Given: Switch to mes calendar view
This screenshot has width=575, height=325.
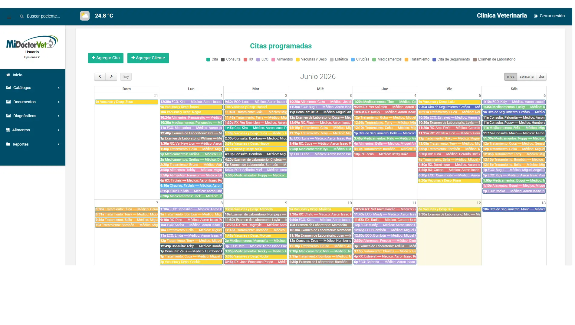Looking at the screenshot, I should [511, 77].
